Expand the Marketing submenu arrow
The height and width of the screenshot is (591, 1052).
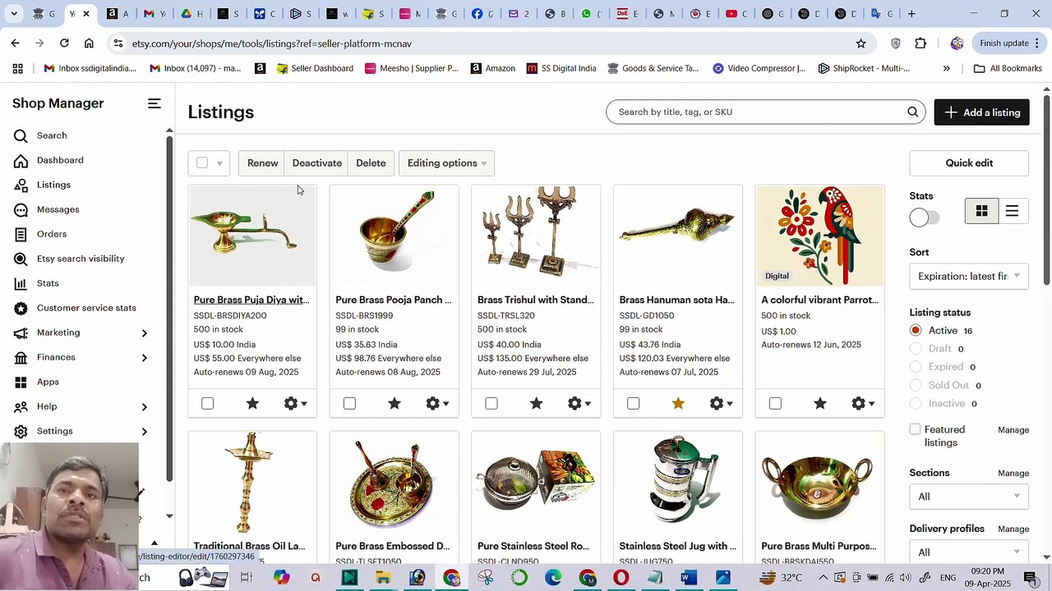(145, 332)
